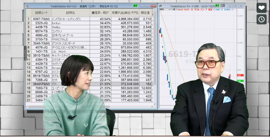Select code 6787-JQ
Screen dimensions: 270x137
[41, 72]
